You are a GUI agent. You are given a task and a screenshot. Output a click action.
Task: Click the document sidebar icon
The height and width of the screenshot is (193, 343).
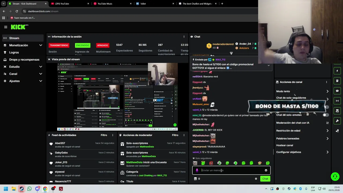[x=337, y=81]
